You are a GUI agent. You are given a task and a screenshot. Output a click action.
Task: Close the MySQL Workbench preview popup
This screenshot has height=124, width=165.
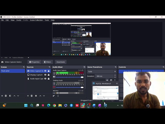tap(117, 83)
